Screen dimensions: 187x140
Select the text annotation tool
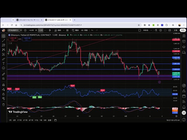(4, 64)
